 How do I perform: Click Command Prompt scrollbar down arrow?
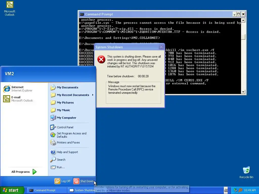243,92
